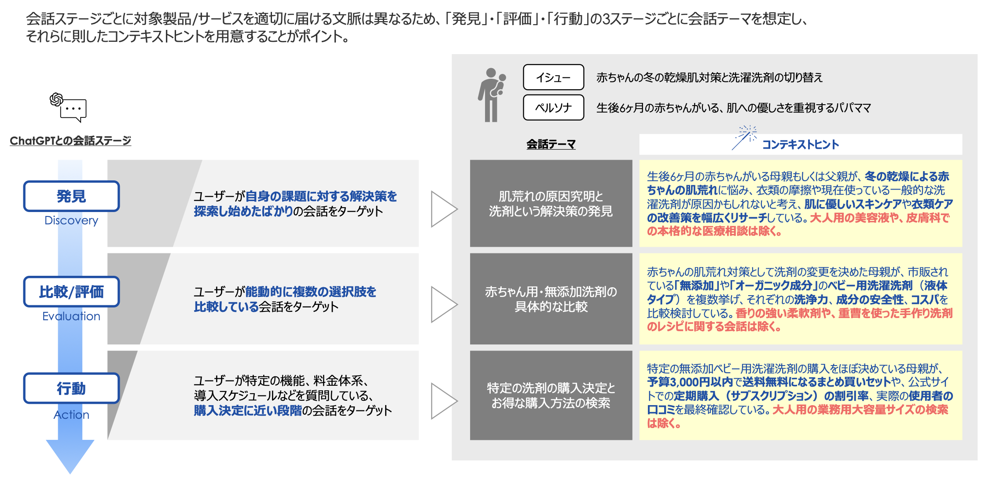Image resolution: width=985 pixels, height=483 pixels.
Task: Click the Action label
Action: point(71,415)
